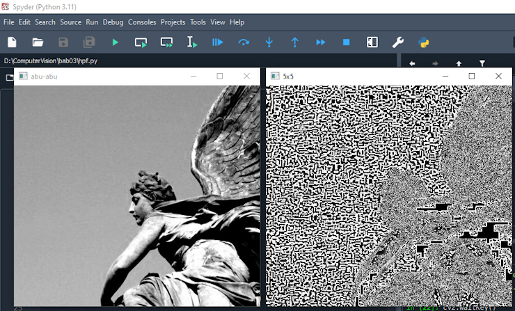Start debugging the file
Viewport: 515px width, 311px height.
(x=217, y=42)
